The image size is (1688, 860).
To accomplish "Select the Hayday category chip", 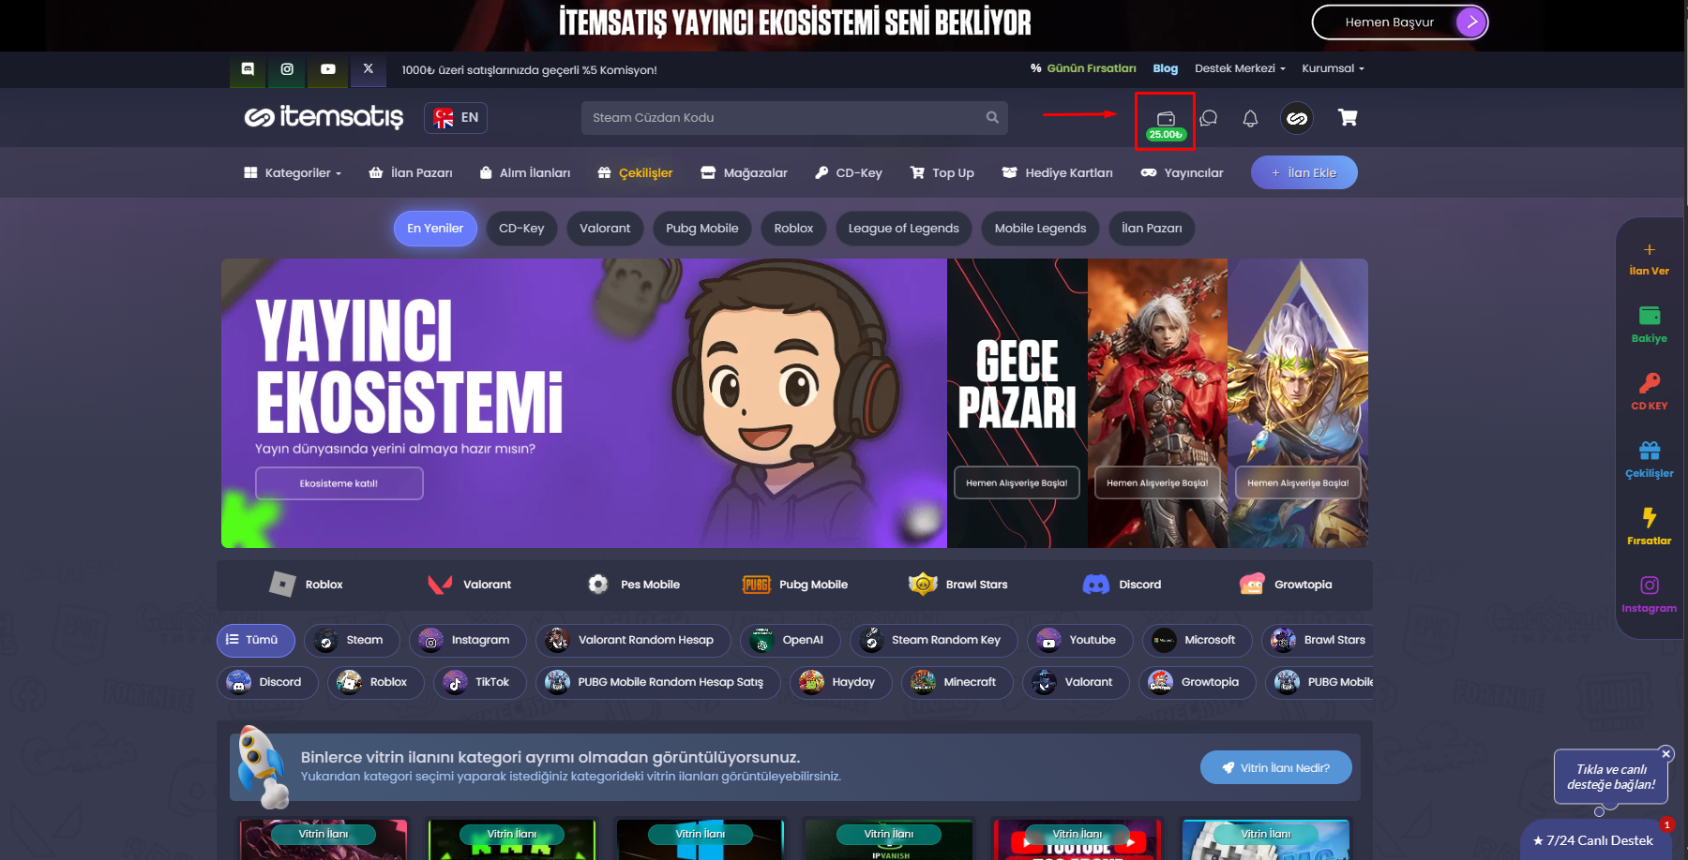I will coord(840,682).
